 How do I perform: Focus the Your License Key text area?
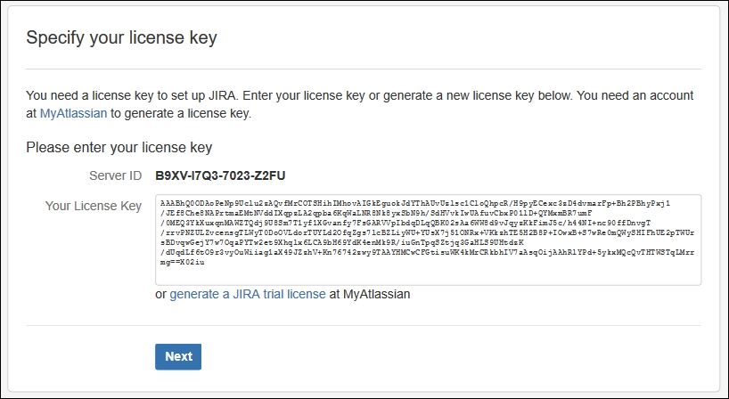428,240
